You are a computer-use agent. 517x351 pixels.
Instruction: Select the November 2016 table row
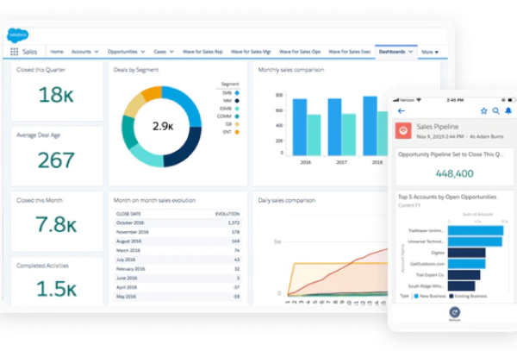point(178,232)
